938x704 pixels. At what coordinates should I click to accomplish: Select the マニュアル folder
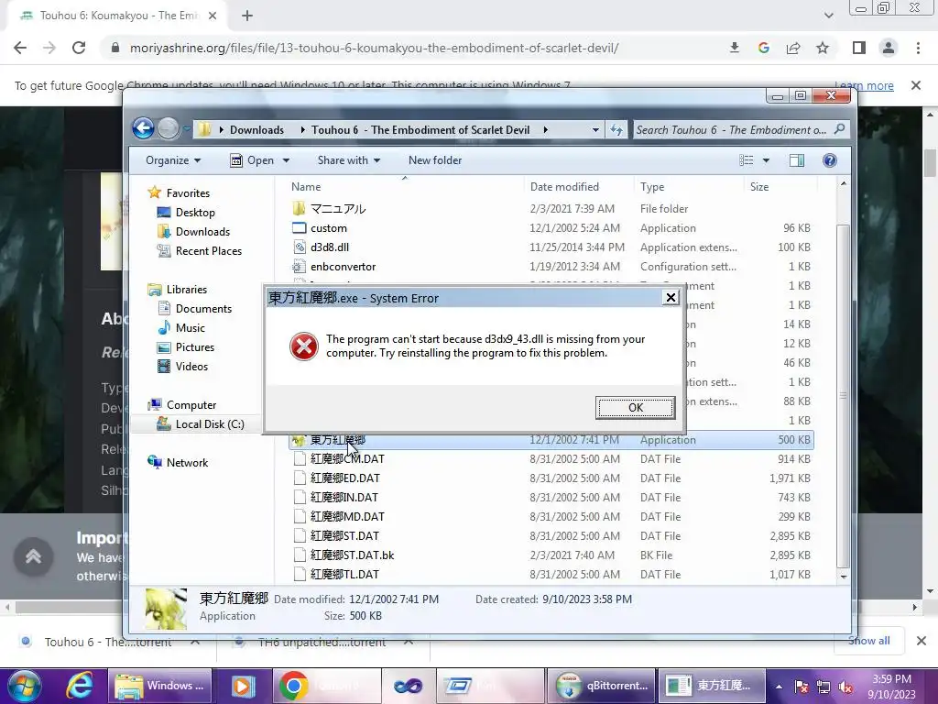(338, 209)
